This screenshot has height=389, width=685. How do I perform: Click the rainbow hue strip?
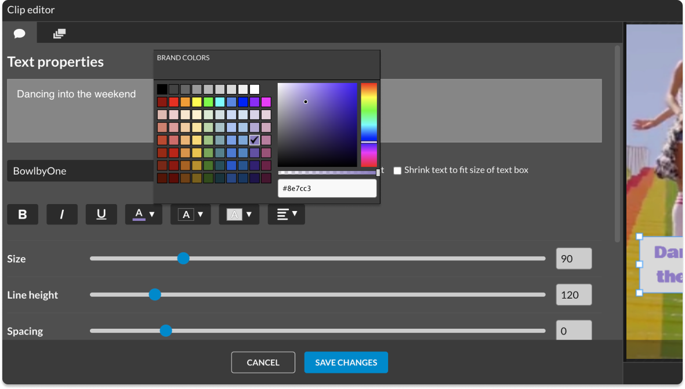369,125
